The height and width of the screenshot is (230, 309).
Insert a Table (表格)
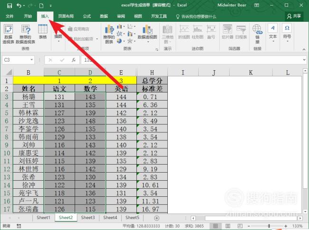pyautogui.click(x=43, y=31)
